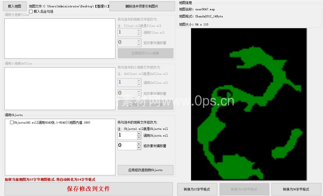Click the 调用Objects.wil number input field
323x196 pixels.
click(127, 136)
